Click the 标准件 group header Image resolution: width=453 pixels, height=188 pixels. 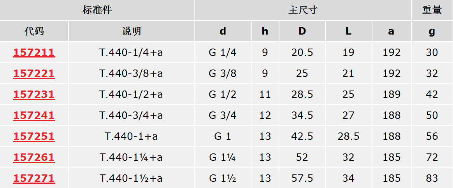(x=97, y=10)
